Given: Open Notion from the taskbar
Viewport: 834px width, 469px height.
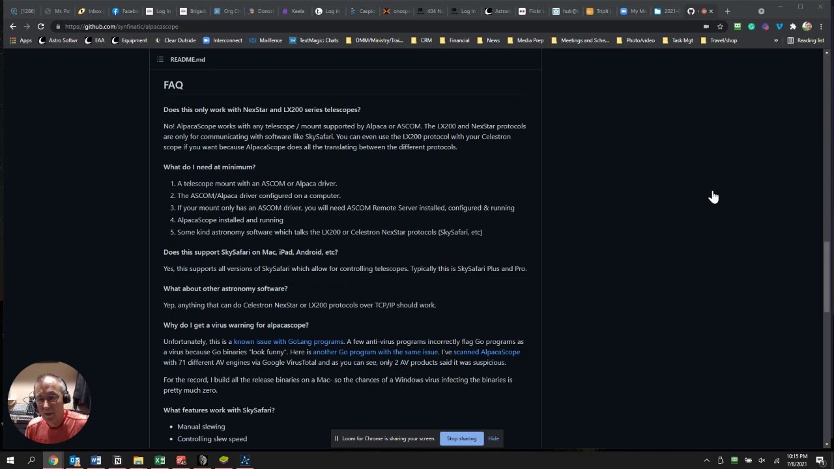Looking at the screenshot, I should (117, 461).
